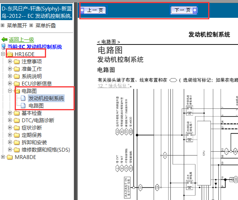238x200 pixels.
Task: Select the DTC/电路诊断 tree item
Action: tap(38, 120)
